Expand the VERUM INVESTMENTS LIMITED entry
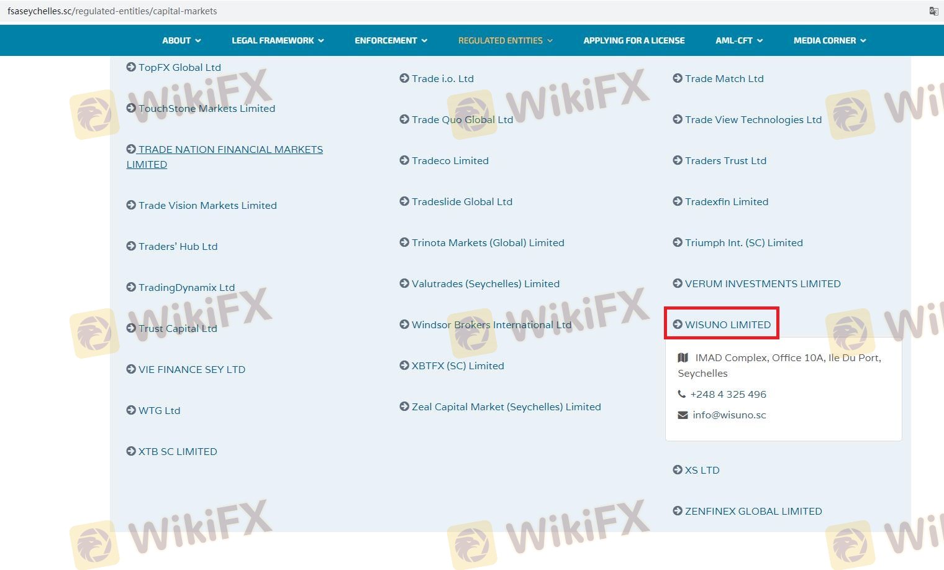 [x=762, y=283]
